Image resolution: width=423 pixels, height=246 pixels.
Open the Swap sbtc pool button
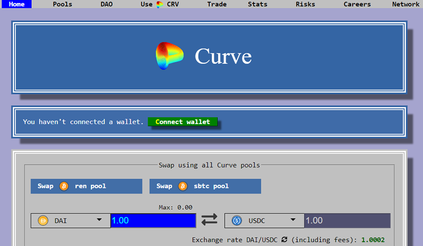[205, 186]
